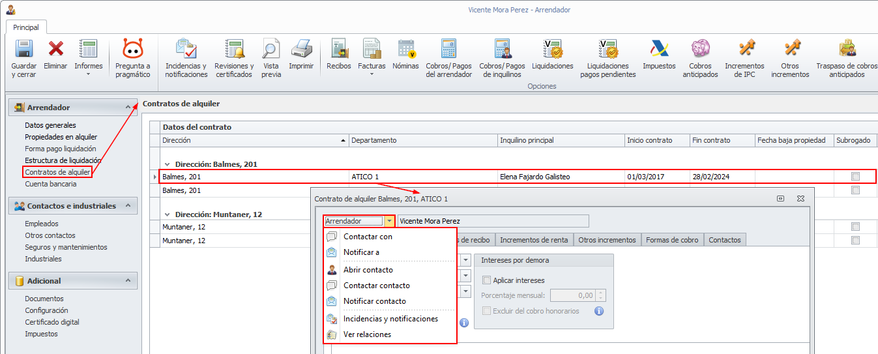Open the Nóminas calendar icon
The width and height of the screenshot is (878, 354).
click(406, 49)
